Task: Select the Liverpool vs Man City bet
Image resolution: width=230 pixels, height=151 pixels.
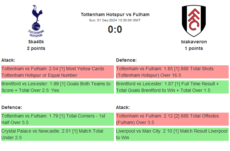Action: click(172, 134)
